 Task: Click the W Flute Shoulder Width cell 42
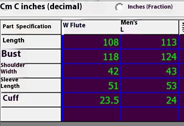pyautogui.click(x=91, y=71)
